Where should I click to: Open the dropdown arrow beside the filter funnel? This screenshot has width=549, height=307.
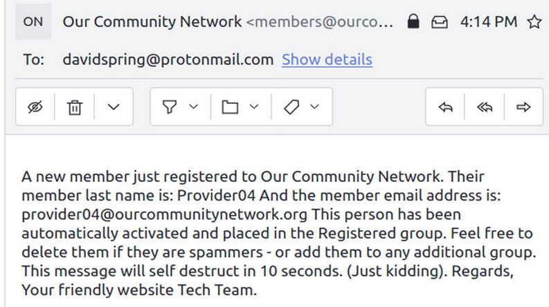coord(193,106)
